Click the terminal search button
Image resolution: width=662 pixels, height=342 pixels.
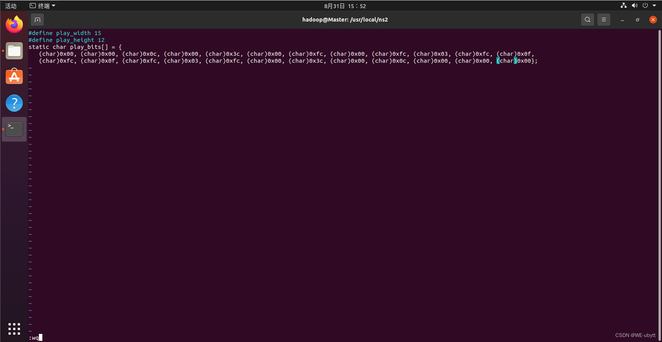(x=587, y=20)
